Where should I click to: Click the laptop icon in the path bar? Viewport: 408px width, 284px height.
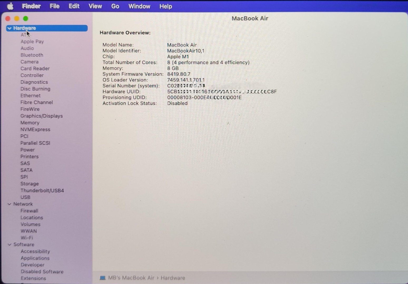(103, 278)
